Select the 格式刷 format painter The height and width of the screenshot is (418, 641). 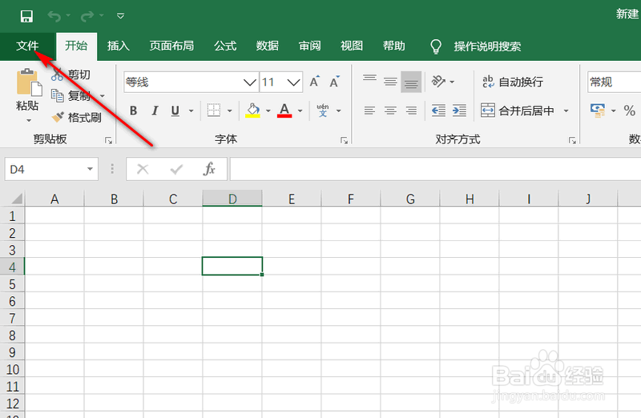[76, 118]
